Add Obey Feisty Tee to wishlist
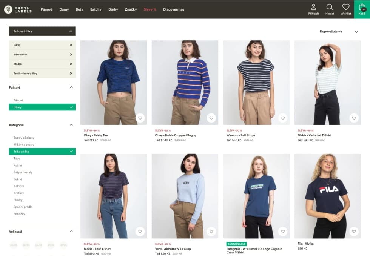Screen dimensions: 370x256 pos(140,118)
